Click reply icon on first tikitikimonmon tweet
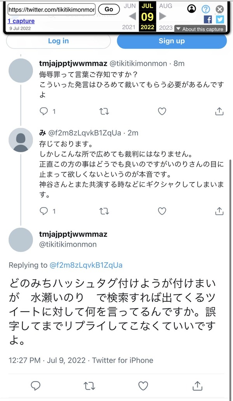Image resolution: width=233 pixels, height=401 pixels. click(x=44, y=111)
